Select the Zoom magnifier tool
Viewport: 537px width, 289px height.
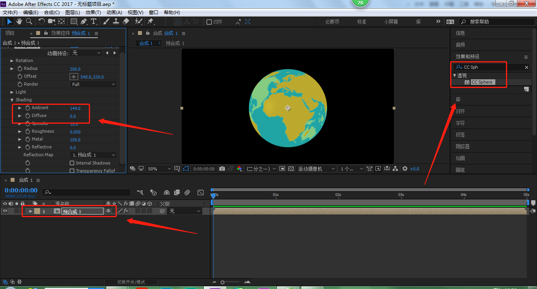(x=29, y=21)
